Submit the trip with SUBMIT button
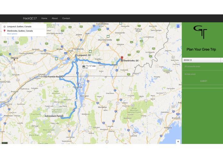 coord(203,81)
